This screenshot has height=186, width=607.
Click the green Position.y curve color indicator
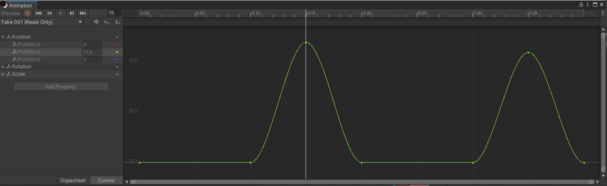click(117, 52)
